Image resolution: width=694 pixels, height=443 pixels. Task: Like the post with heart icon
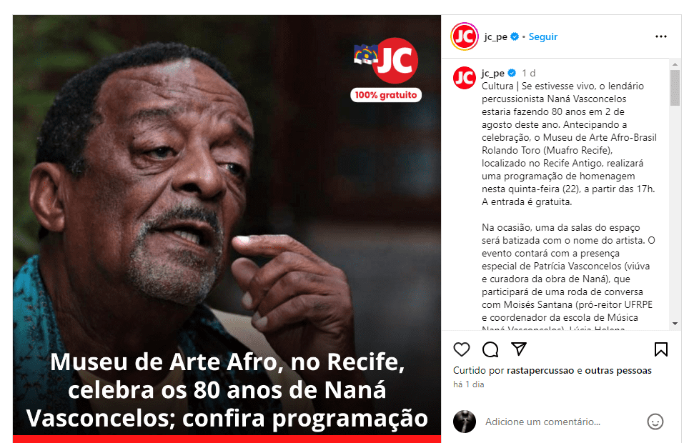(x=462, y=349)
